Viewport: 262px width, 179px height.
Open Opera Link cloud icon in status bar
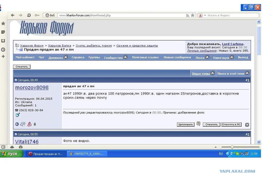coord(12,147)
